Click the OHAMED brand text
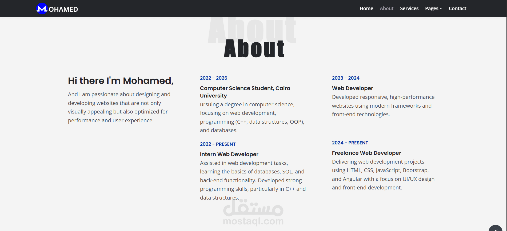The image size is (507, 231). 63,9
